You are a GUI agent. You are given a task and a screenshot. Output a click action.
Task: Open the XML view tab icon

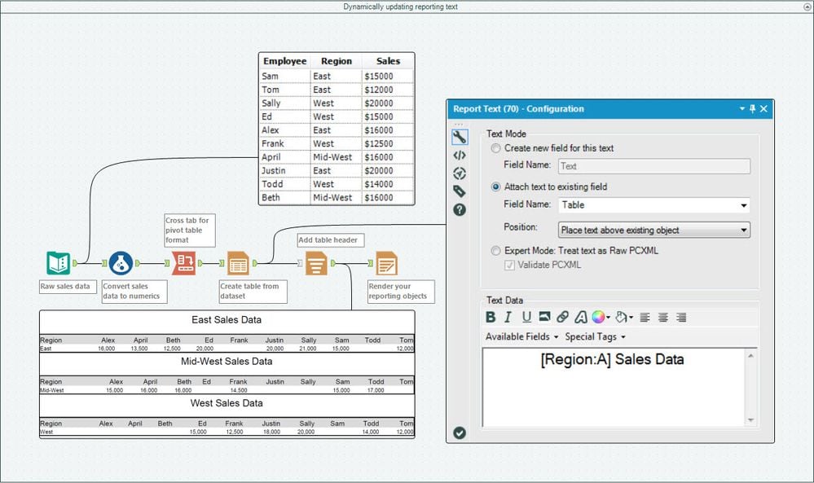pyautogui.click(x=460, y=155)
